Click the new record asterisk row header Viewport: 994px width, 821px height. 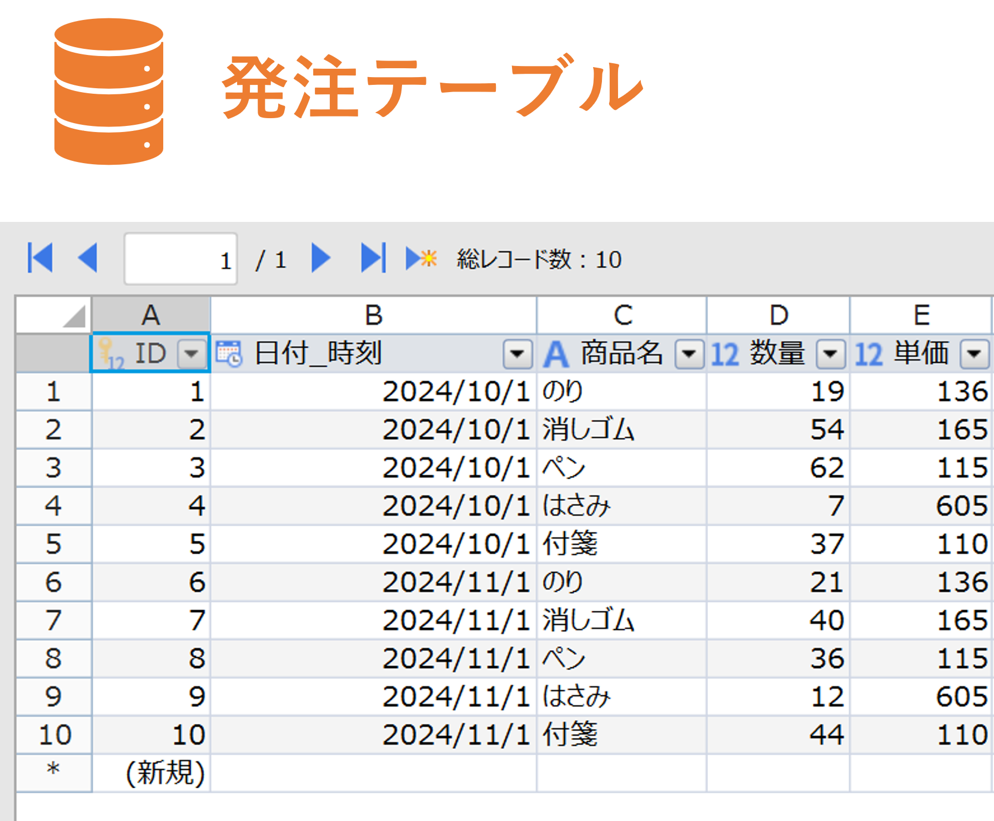click(x=53, y=773)
